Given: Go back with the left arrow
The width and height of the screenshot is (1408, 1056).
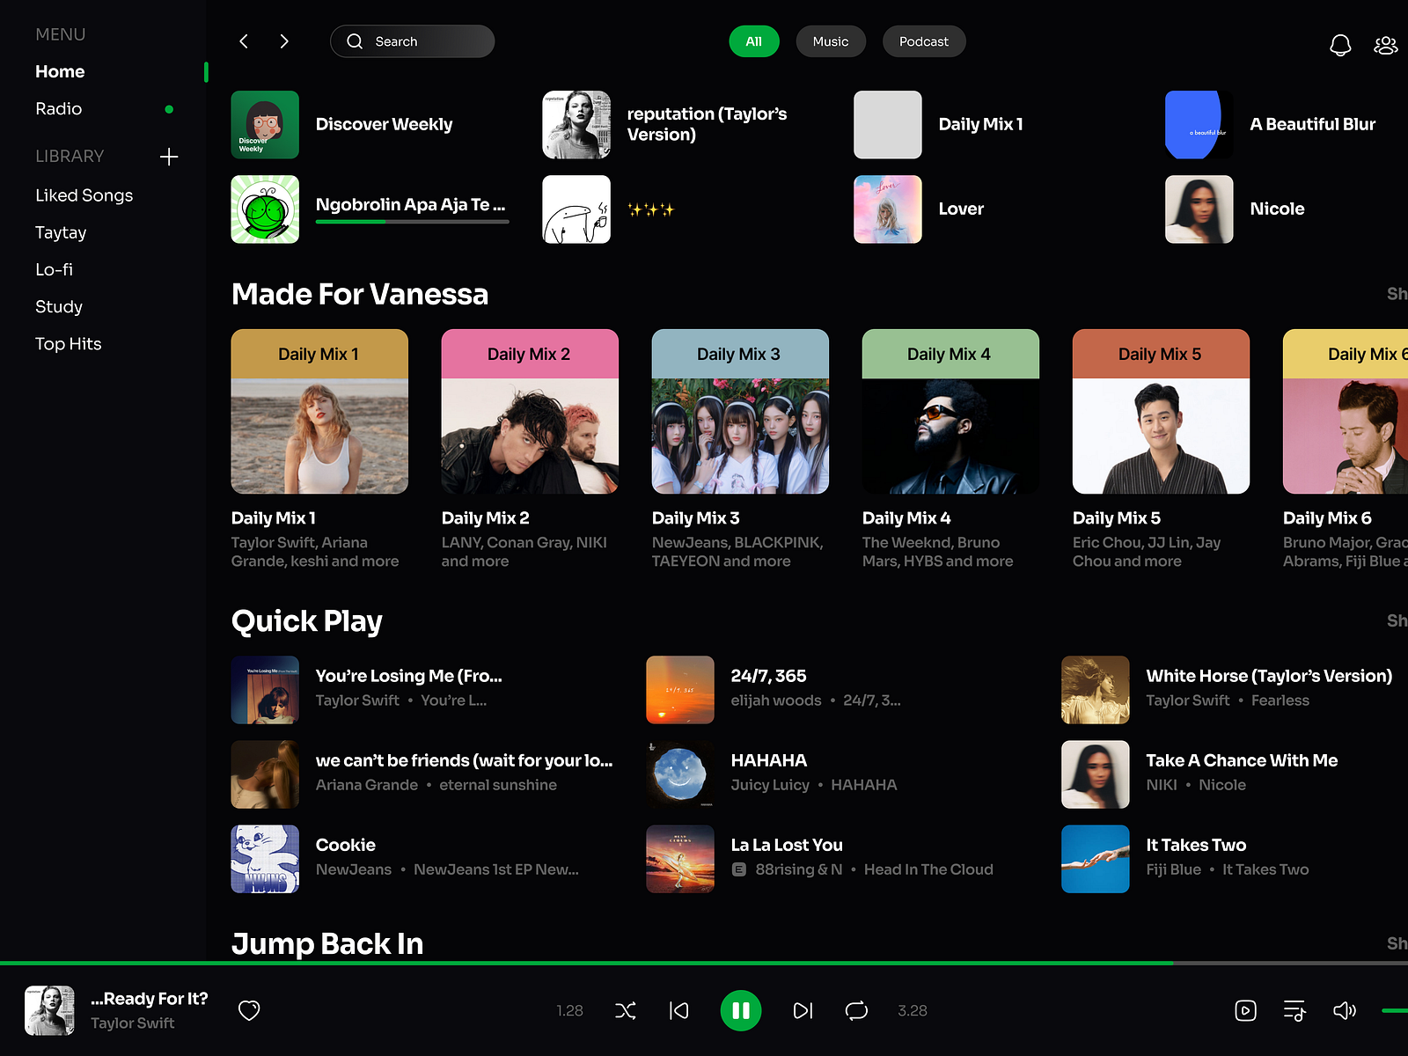Looking at the screenshot, I should pyautogui.click(x=244, y=41).
